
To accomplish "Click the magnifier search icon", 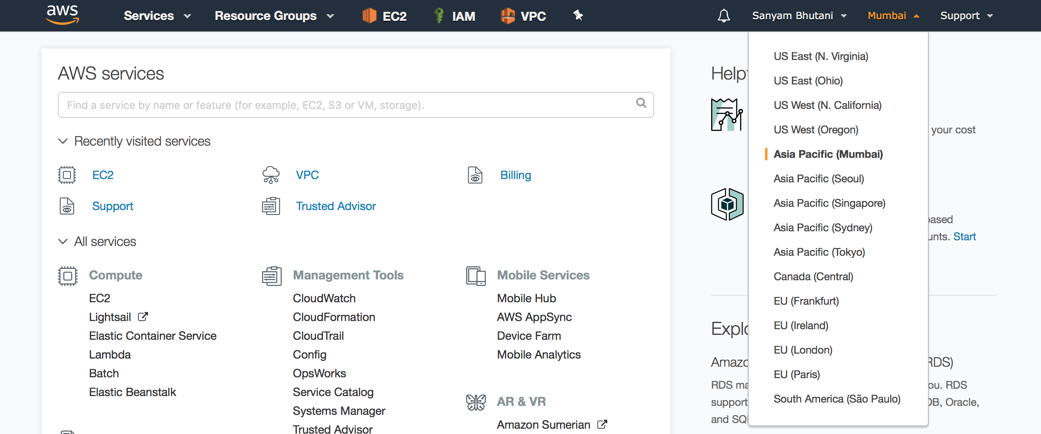I will coord(641,103).
